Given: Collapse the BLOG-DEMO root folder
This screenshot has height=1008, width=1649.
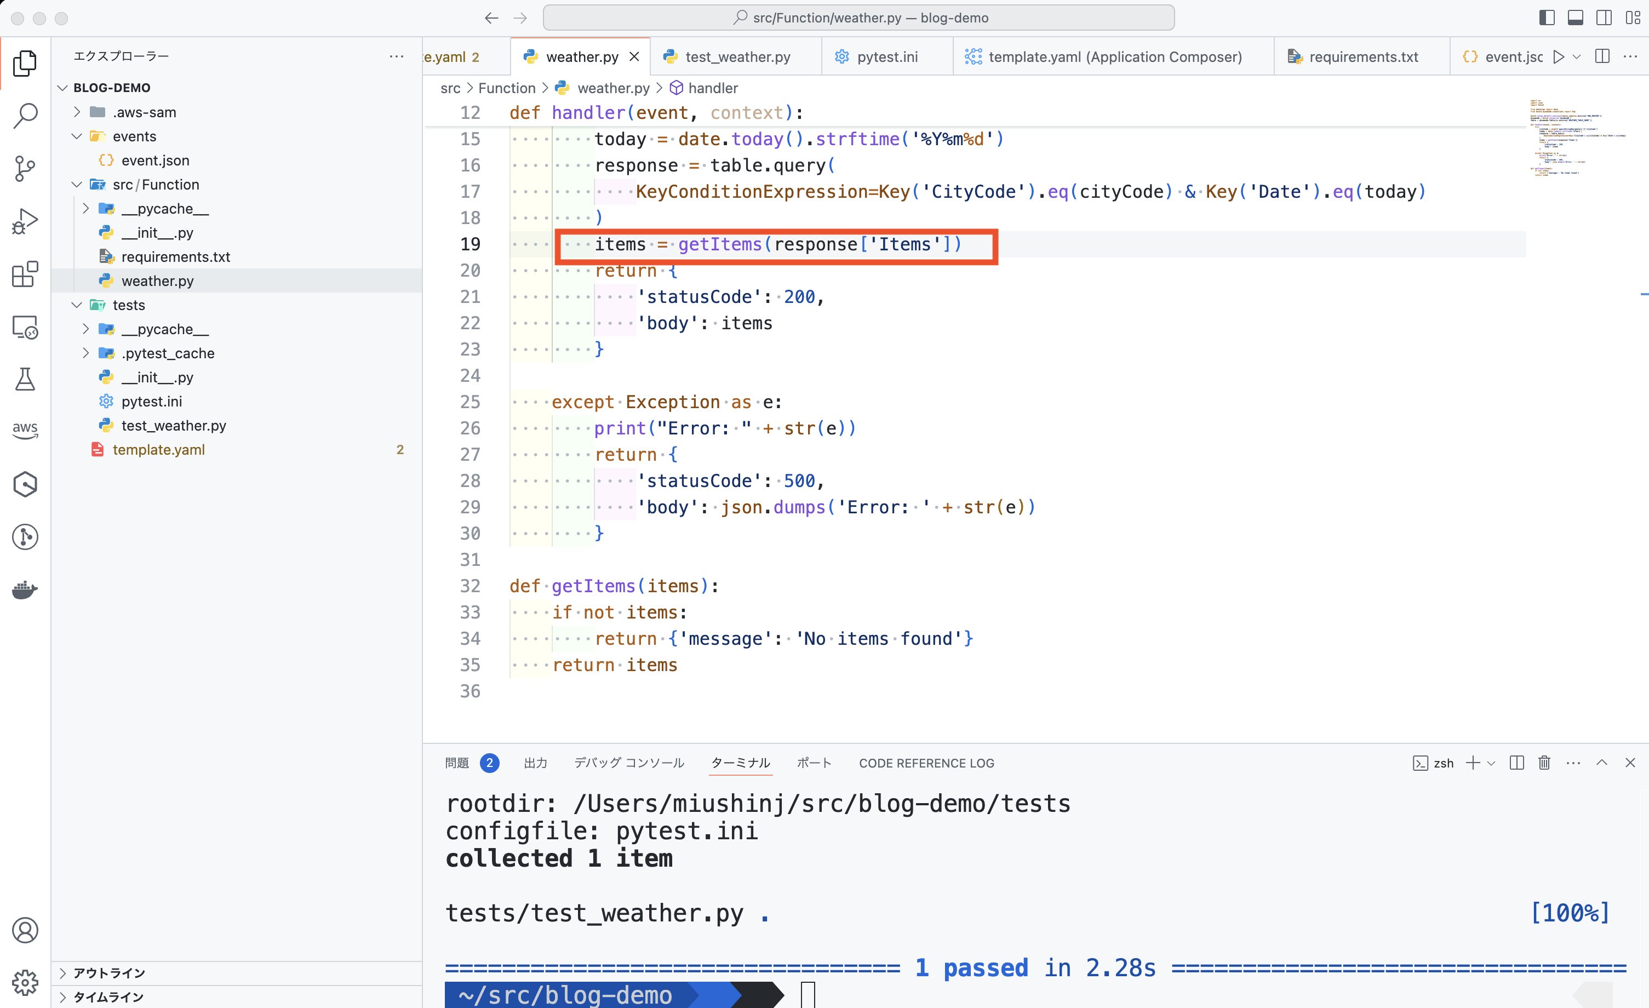Looking at the screenshot, I should (63, 88).
